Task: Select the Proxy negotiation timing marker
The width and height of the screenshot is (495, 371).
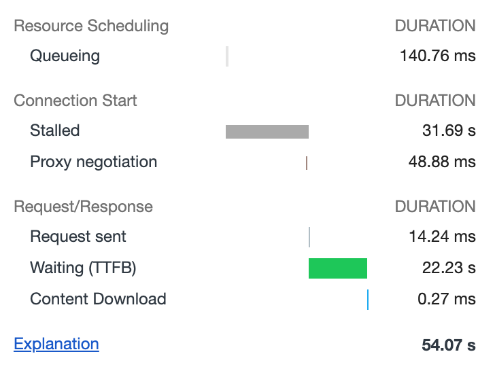Action: (307, 163)
